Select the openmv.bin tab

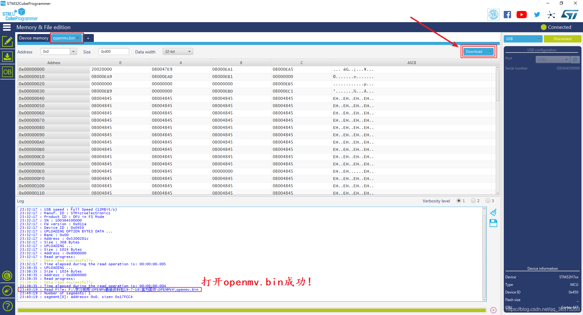coord(63,38)
